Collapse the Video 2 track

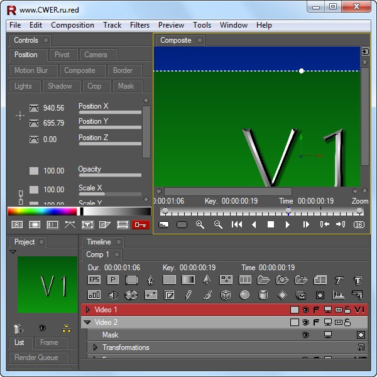click(x=87, y=322)
